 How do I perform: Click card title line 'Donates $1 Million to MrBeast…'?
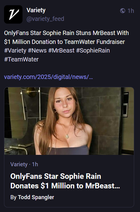coord(65,186)
